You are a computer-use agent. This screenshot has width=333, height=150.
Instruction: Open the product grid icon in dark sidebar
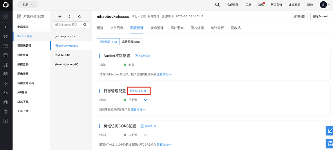point(6,16)
